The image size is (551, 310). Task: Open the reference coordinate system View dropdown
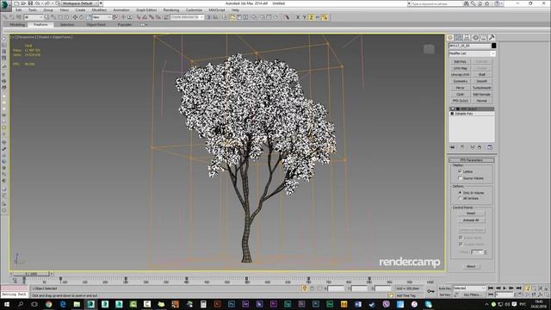coord(102,17)
